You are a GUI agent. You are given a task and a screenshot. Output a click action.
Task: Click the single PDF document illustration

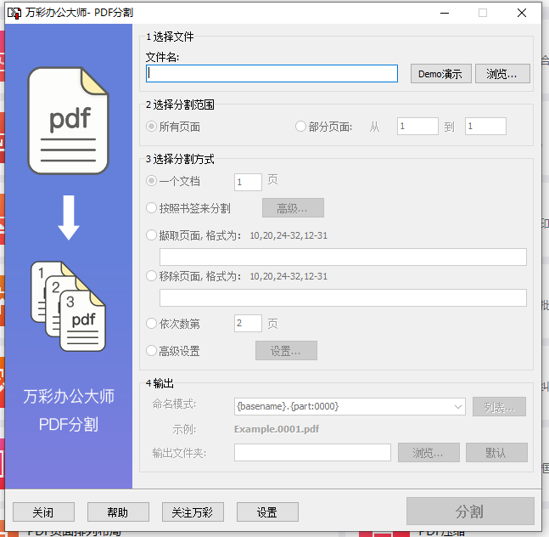69,120
